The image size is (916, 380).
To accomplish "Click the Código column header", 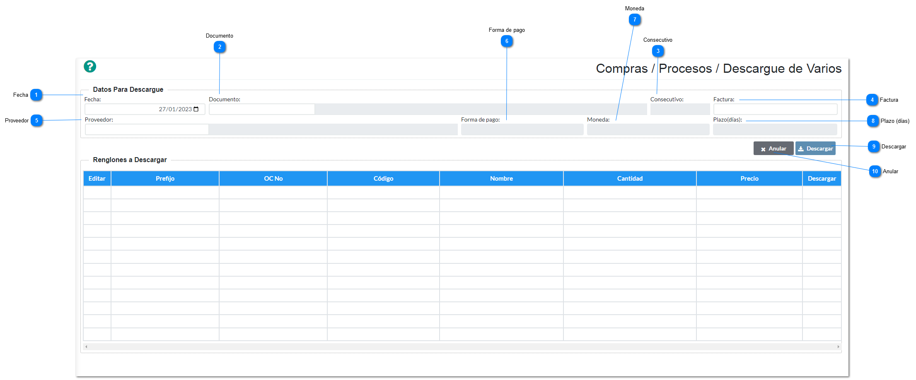I will point(383,179).
